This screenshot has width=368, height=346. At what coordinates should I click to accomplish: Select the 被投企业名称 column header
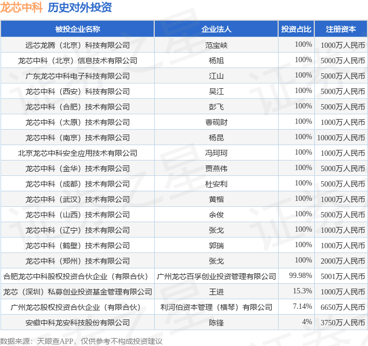(78, 29)
